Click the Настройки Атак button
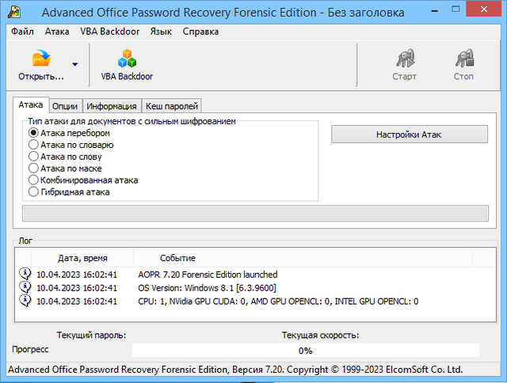 tap(409, 135)
